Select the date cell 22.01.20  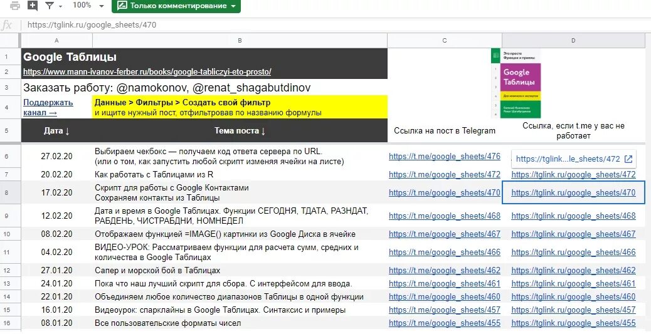56,297
